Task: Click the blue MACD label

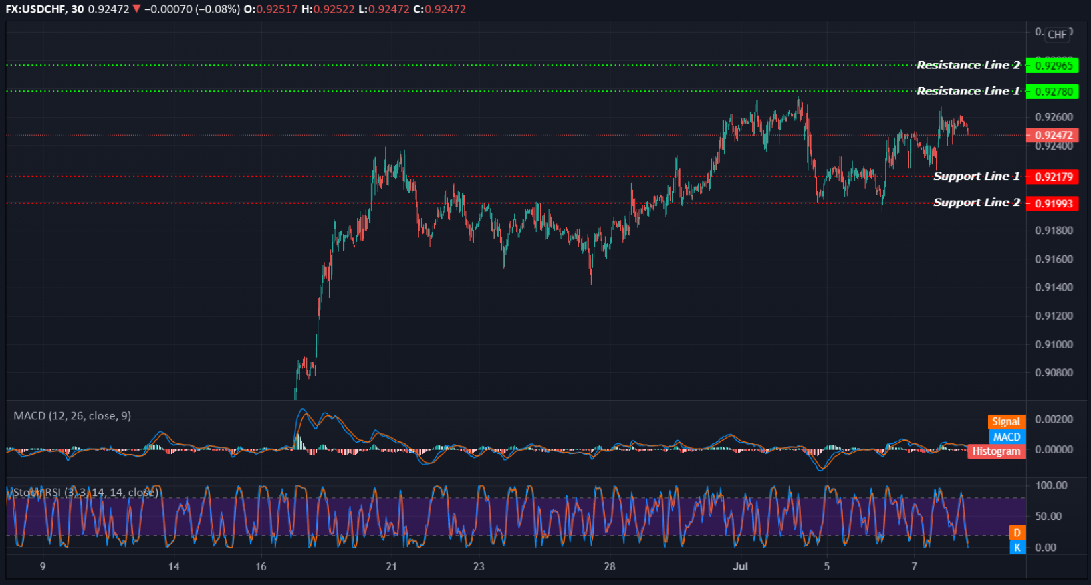Action: click(x=1006, y=437)
